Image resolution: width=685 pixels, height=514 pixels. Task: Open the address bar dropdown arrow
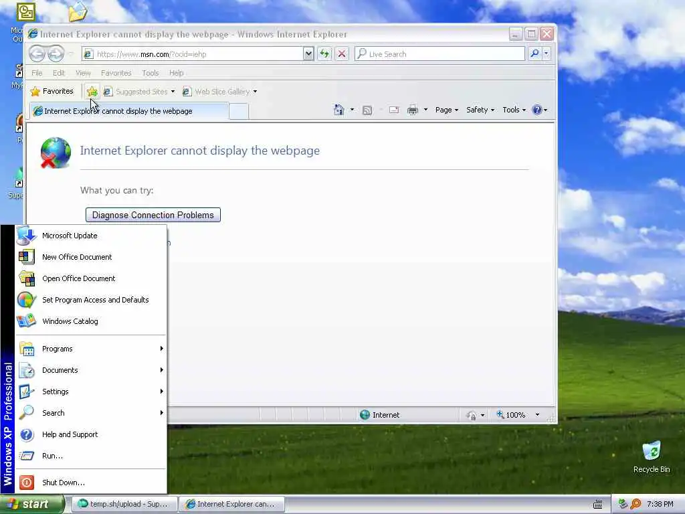308,54
